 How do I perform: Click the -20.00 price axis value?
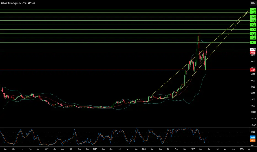pos(253,125)
